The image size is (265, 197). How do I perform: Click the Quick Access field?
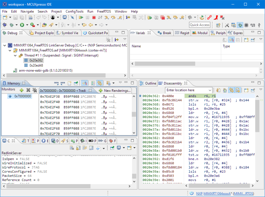click(200, 25)
